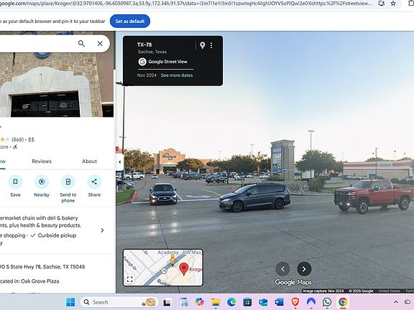Go to next Street View image arrow
Image resolution: width=414 pixels, height=310 pixels.
[x=304, y=269]
